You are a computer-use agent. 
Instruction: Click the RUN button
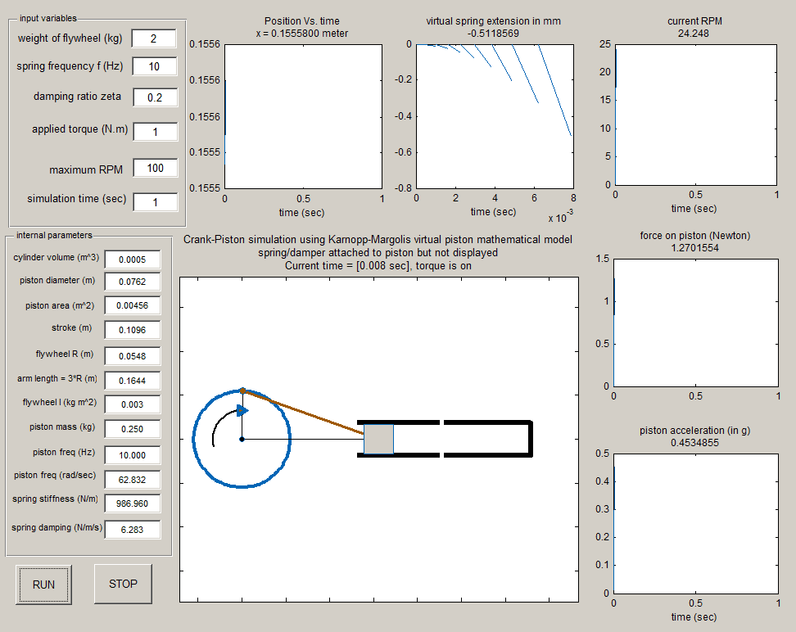pos(43,584)
